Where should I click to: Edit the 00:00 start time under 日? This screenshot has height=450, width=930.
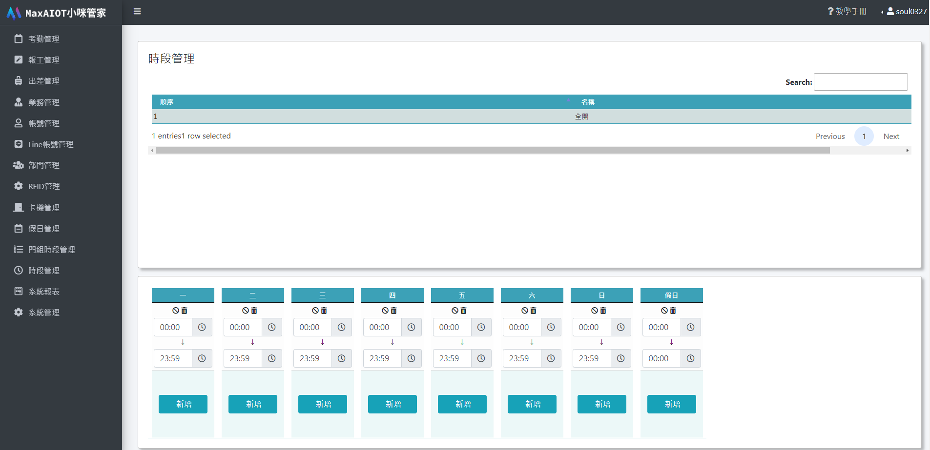592,327
